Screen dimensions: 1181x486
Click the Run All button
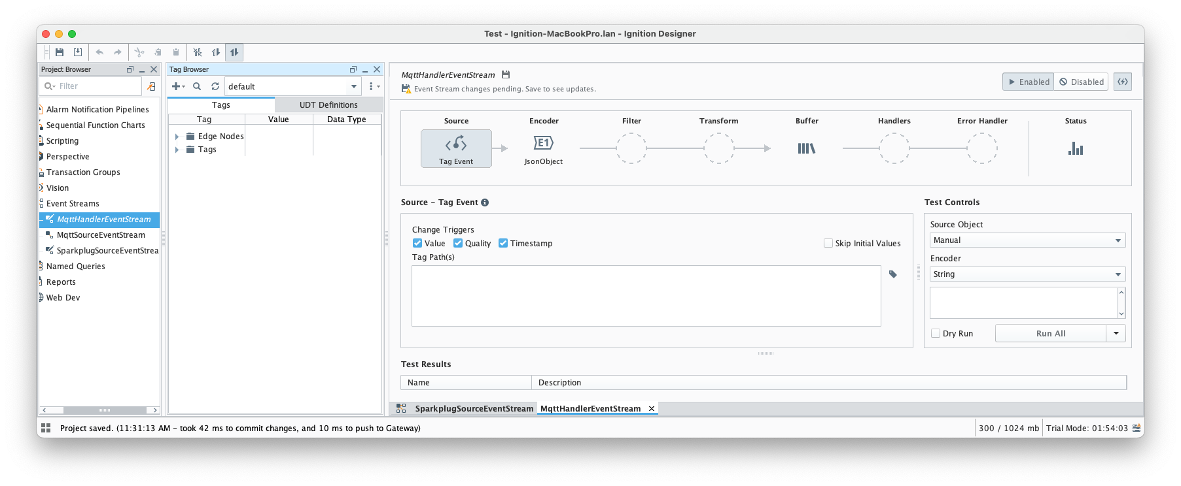tap(1051, 333)
